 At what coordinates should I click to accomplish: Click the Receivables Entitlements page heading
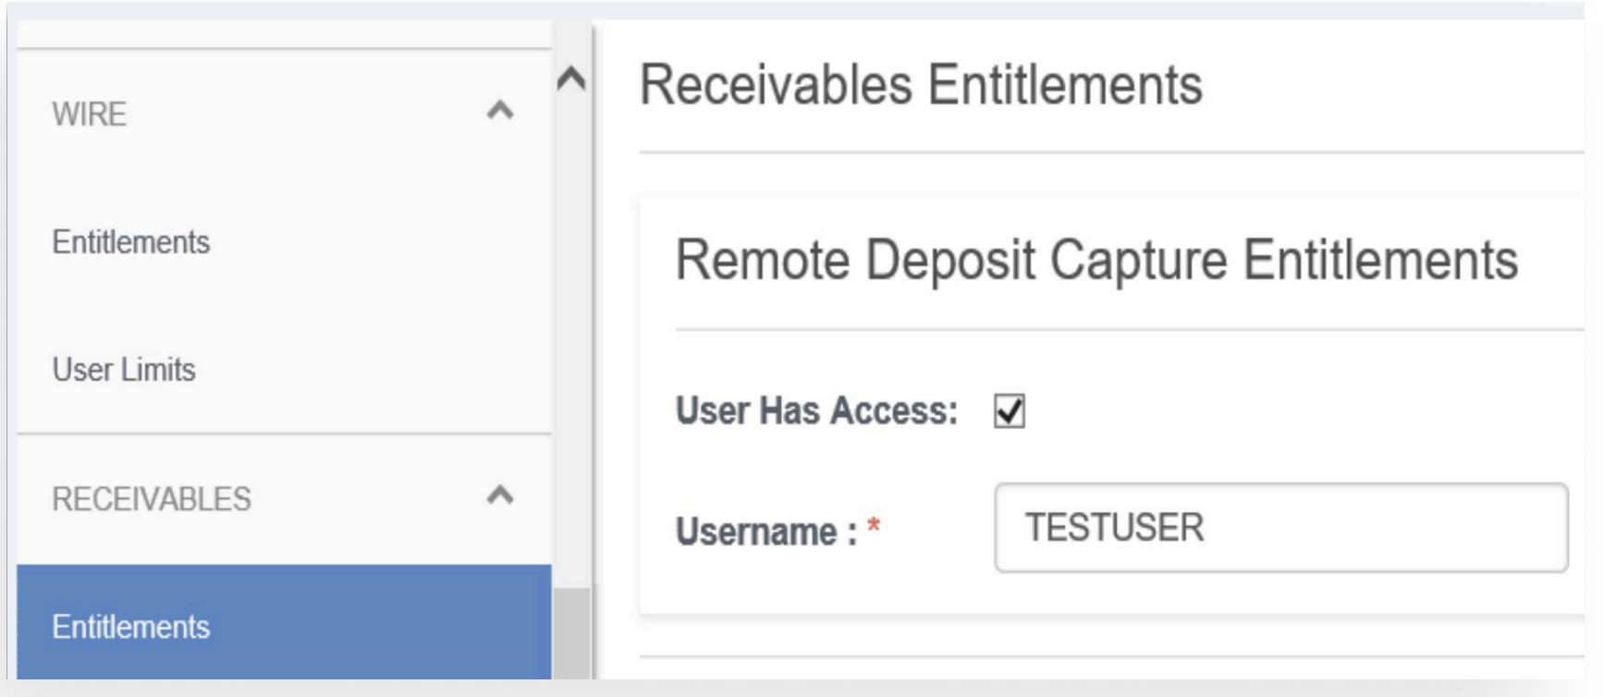(921, 85)
